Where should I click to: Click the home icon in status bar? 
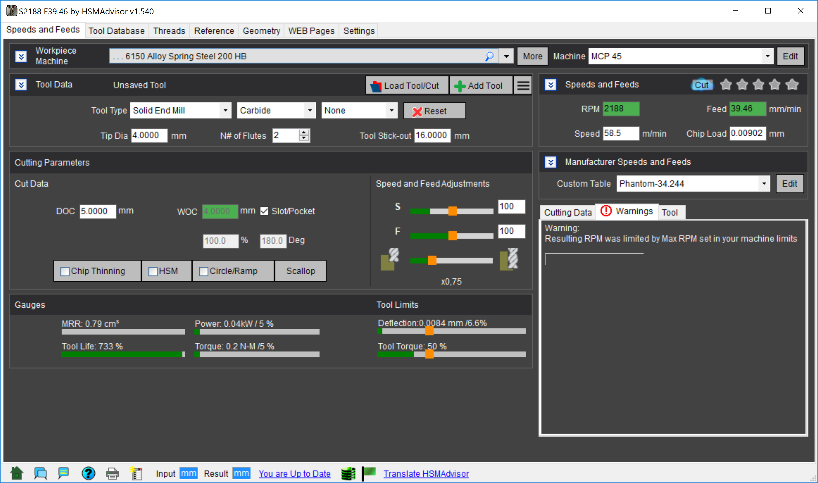pos(17,473)
